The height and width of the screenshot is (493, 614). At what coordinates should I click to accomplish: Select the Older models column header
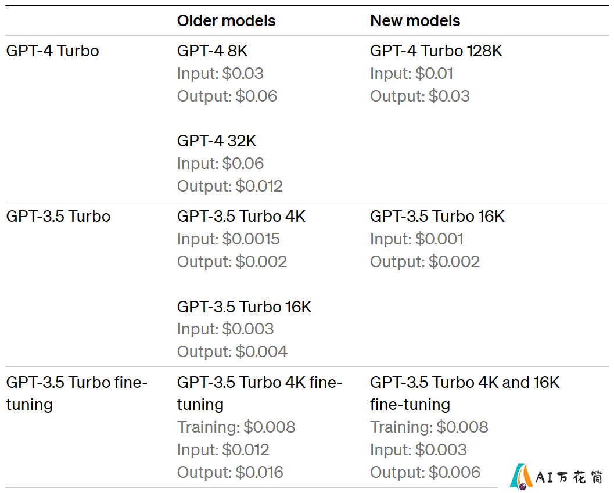226,21
